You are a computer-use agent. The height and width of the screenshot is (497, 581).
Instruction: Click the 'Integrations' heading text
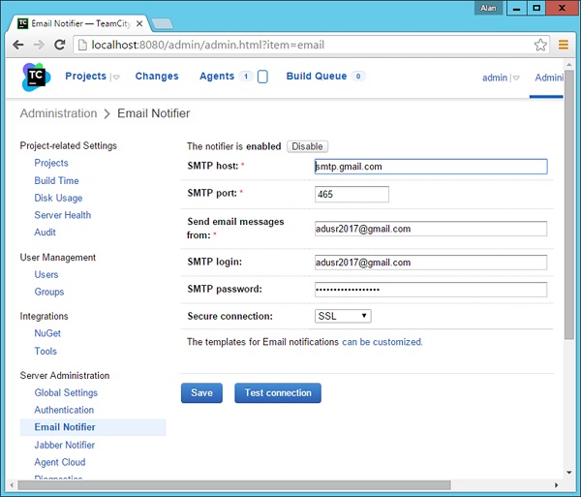pyautogui.click(x=45, y=316)
